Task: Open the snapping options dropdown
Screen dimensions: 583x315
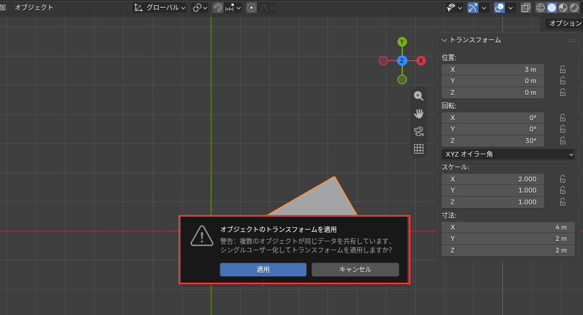Action: (x=233, y=8)
